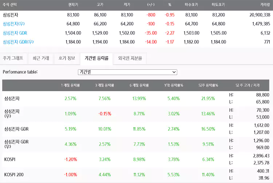Click the 5.53% YTD value
This screenshot has width=273, height=183.
click(174, 175)
